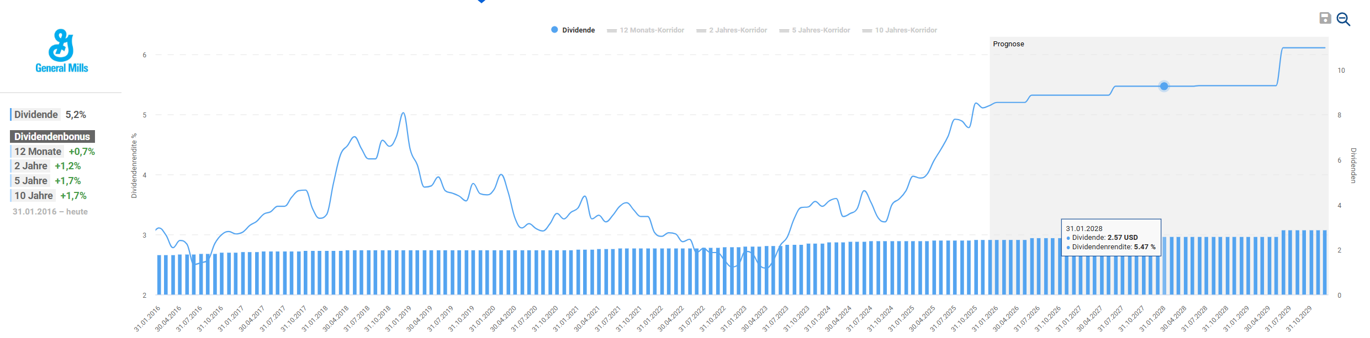
Task: Toggle the 2 Jahres-Korridor legend series
Action: (732, 30)
